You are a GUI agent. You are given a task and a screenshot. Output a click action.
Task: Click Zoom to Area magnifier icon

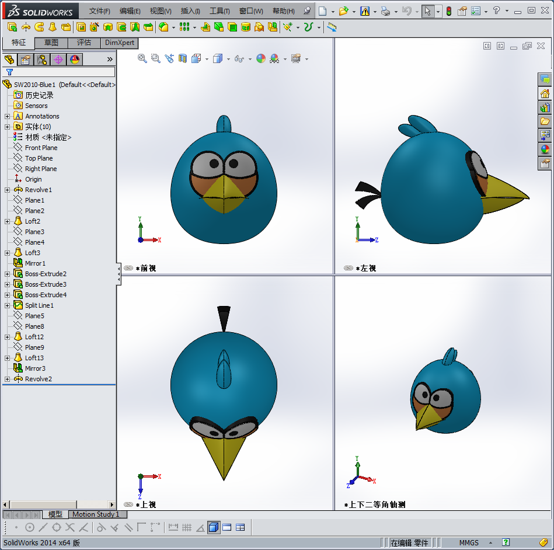coord(155,58)
